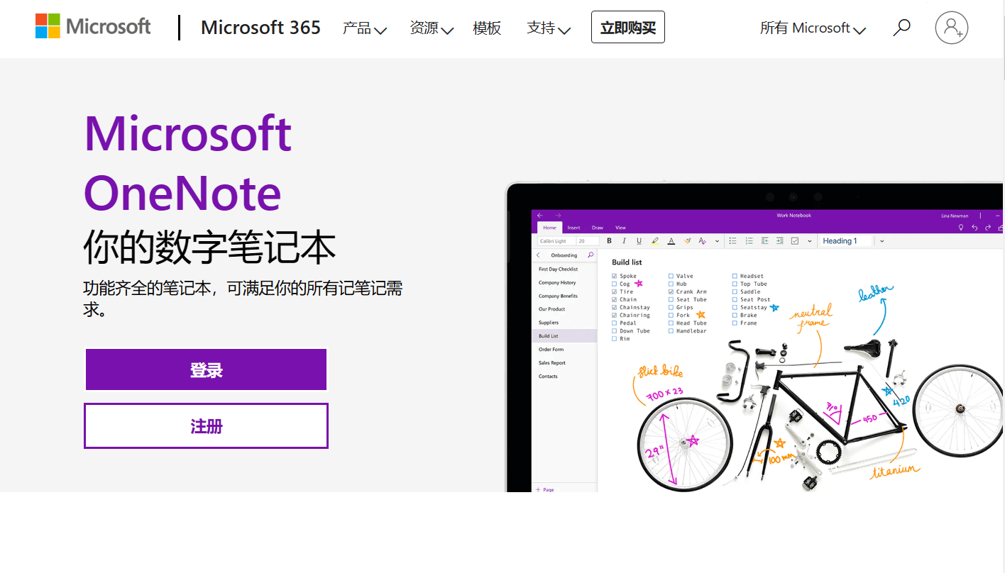This screenshot has height=573, width=1005.
Task: Expand the chevron after text styles icon
Action: point(717,241)
